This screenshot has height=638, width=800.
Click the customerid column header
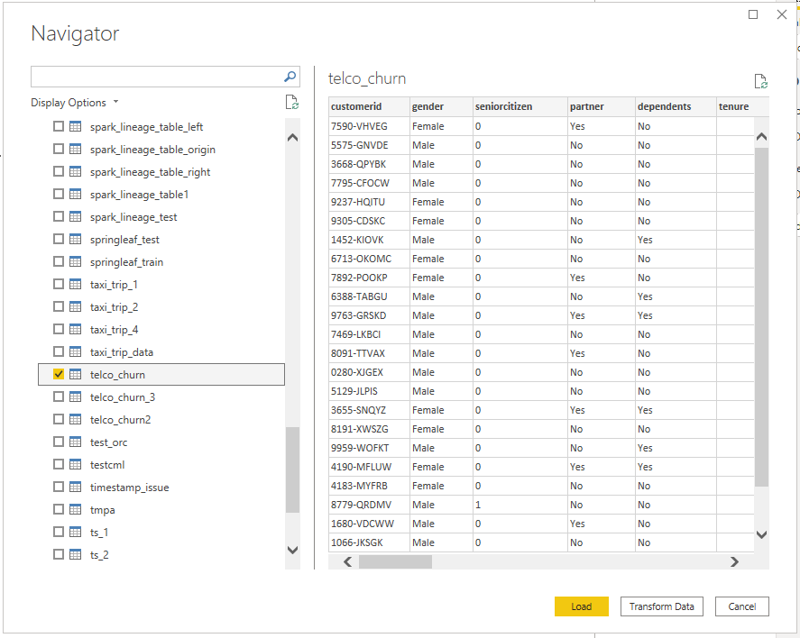pyautogui.click(x=369, y=106)
